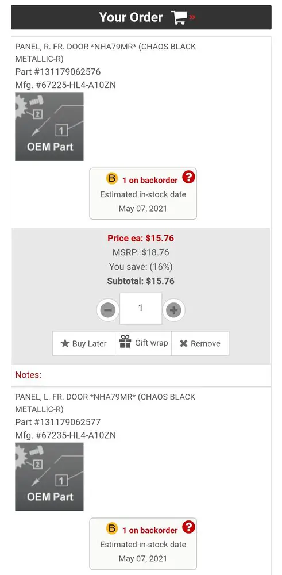Click the yellow B backorder badge of right door panel
Screen dimensions: 282x575
112,179
